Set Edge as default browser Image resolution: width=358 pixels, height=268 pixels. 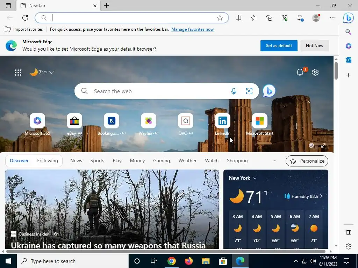coord(279,46)
